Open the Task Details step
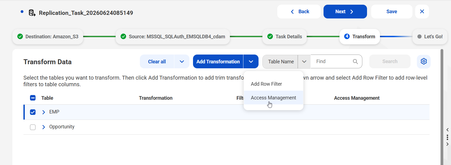 [x=284, y=37]
